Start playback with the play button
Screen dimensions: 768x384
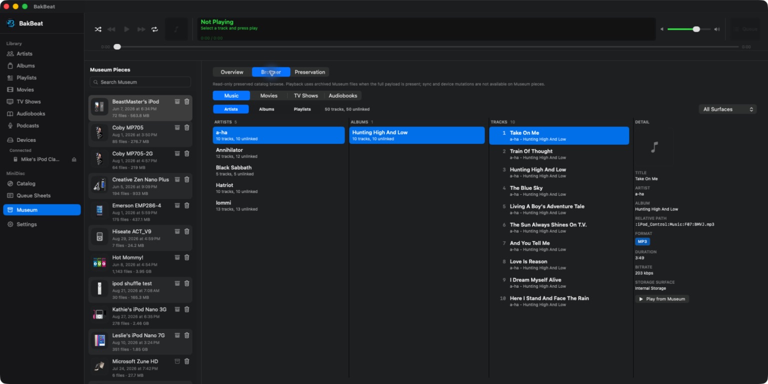[127, 29]
